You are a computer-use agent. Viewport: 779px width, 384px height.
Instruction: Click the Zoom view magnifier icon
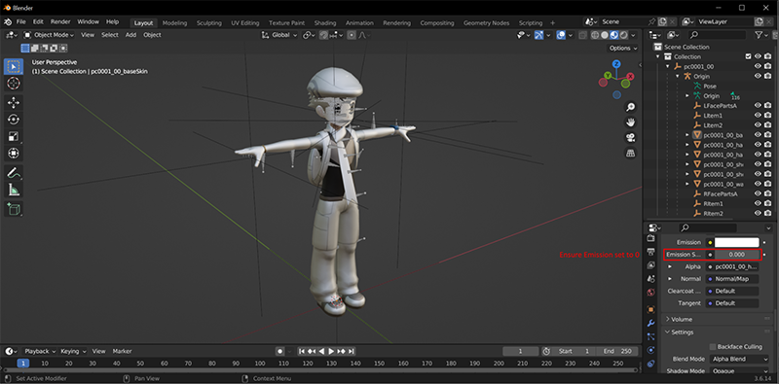(x=630, y=107)
